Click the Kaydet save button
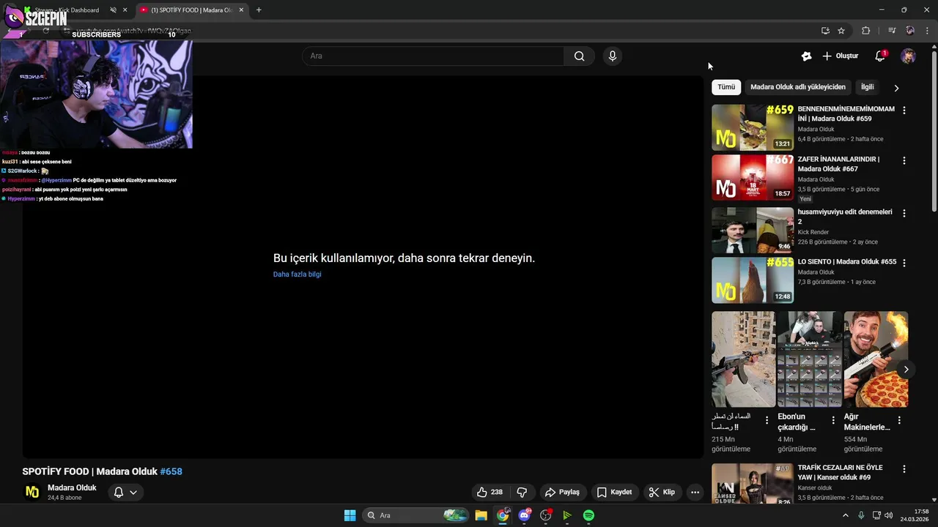938x527 pixels. pos(614,493)
